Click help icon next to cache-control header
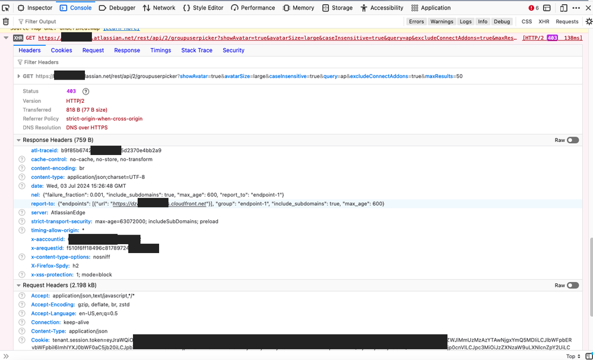Screen dimensions: 593x360 tap(22, 159)
